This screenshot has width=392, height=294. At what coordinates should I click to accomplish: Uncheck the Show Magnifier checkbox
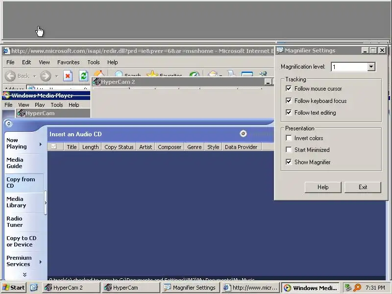(289, 162)
